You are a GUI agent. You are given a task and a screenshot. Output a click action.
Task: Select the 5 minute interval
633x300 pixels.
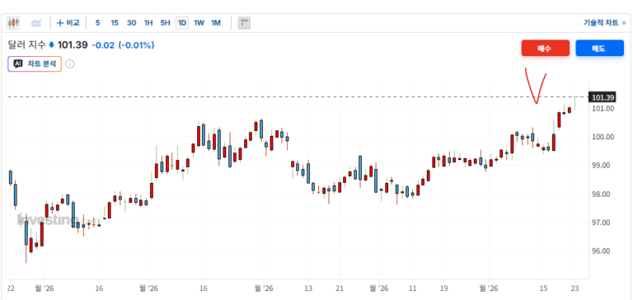click(98, 23)
